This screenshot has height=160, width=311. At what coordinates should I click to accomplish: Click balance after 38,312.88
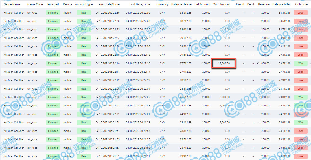tap(285, 13)
